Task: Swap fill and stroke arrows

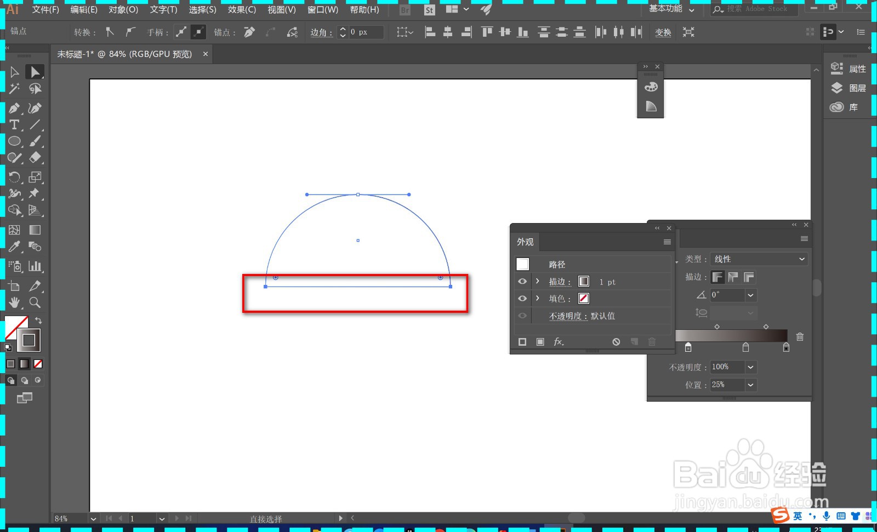Action: tap(38, 321)
